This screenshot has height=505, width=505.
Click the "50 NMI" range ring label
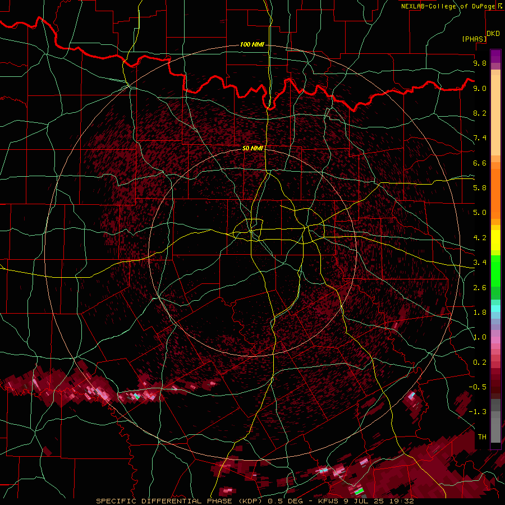click(252, 148)
